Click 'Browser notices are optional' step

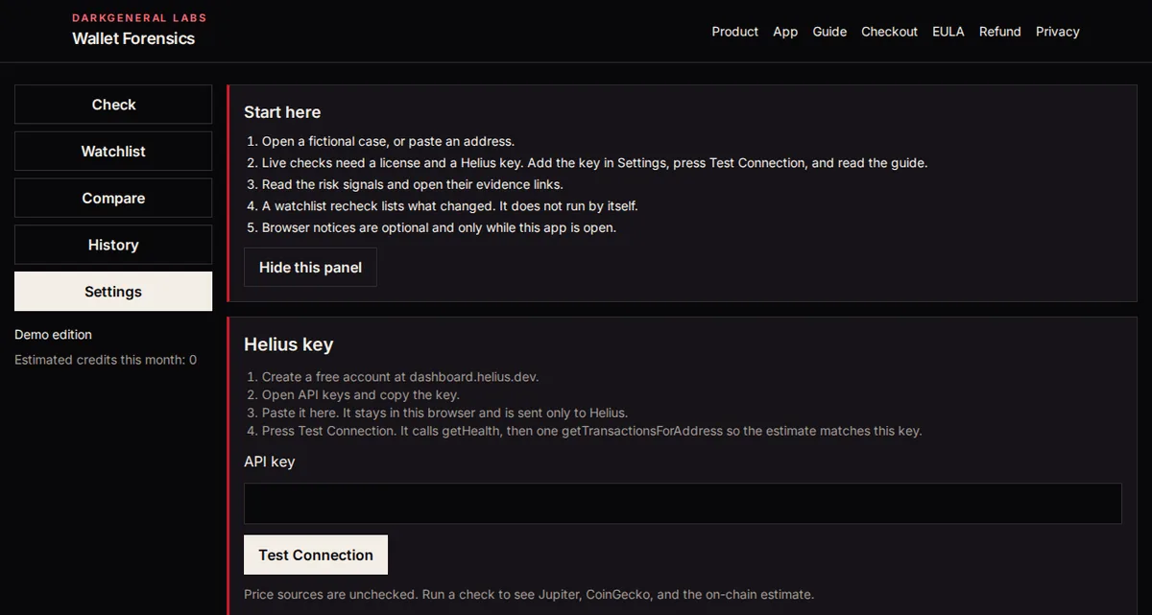[x=439, y=228]
